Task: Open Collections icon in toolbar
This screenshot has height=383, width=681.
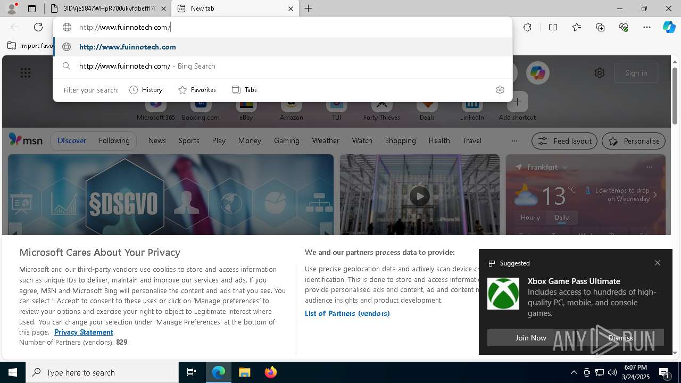Action: (600, 27)
